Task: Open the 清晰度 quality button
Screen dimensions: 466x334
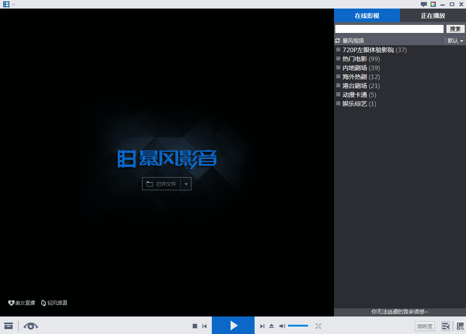Action: point(425,326)
